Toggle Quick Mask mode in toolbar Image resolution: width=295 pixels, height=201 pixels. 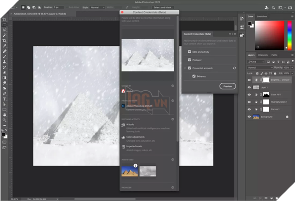[4, 142]
